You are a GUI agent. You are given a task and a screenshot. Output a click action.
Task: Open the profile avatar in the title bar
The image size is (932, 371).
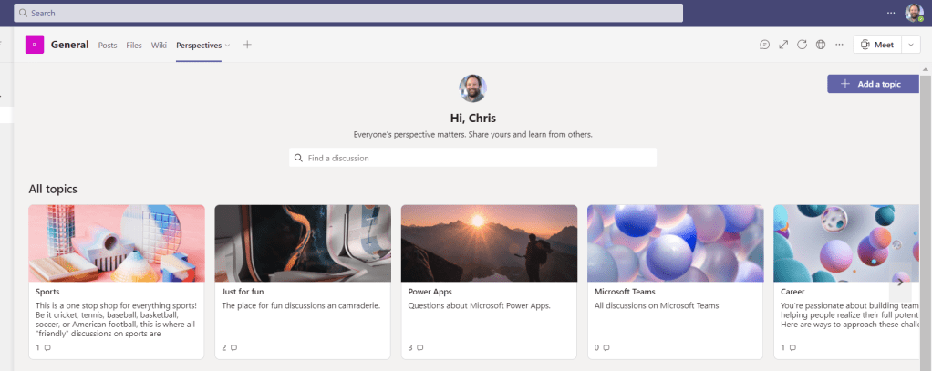914,13
